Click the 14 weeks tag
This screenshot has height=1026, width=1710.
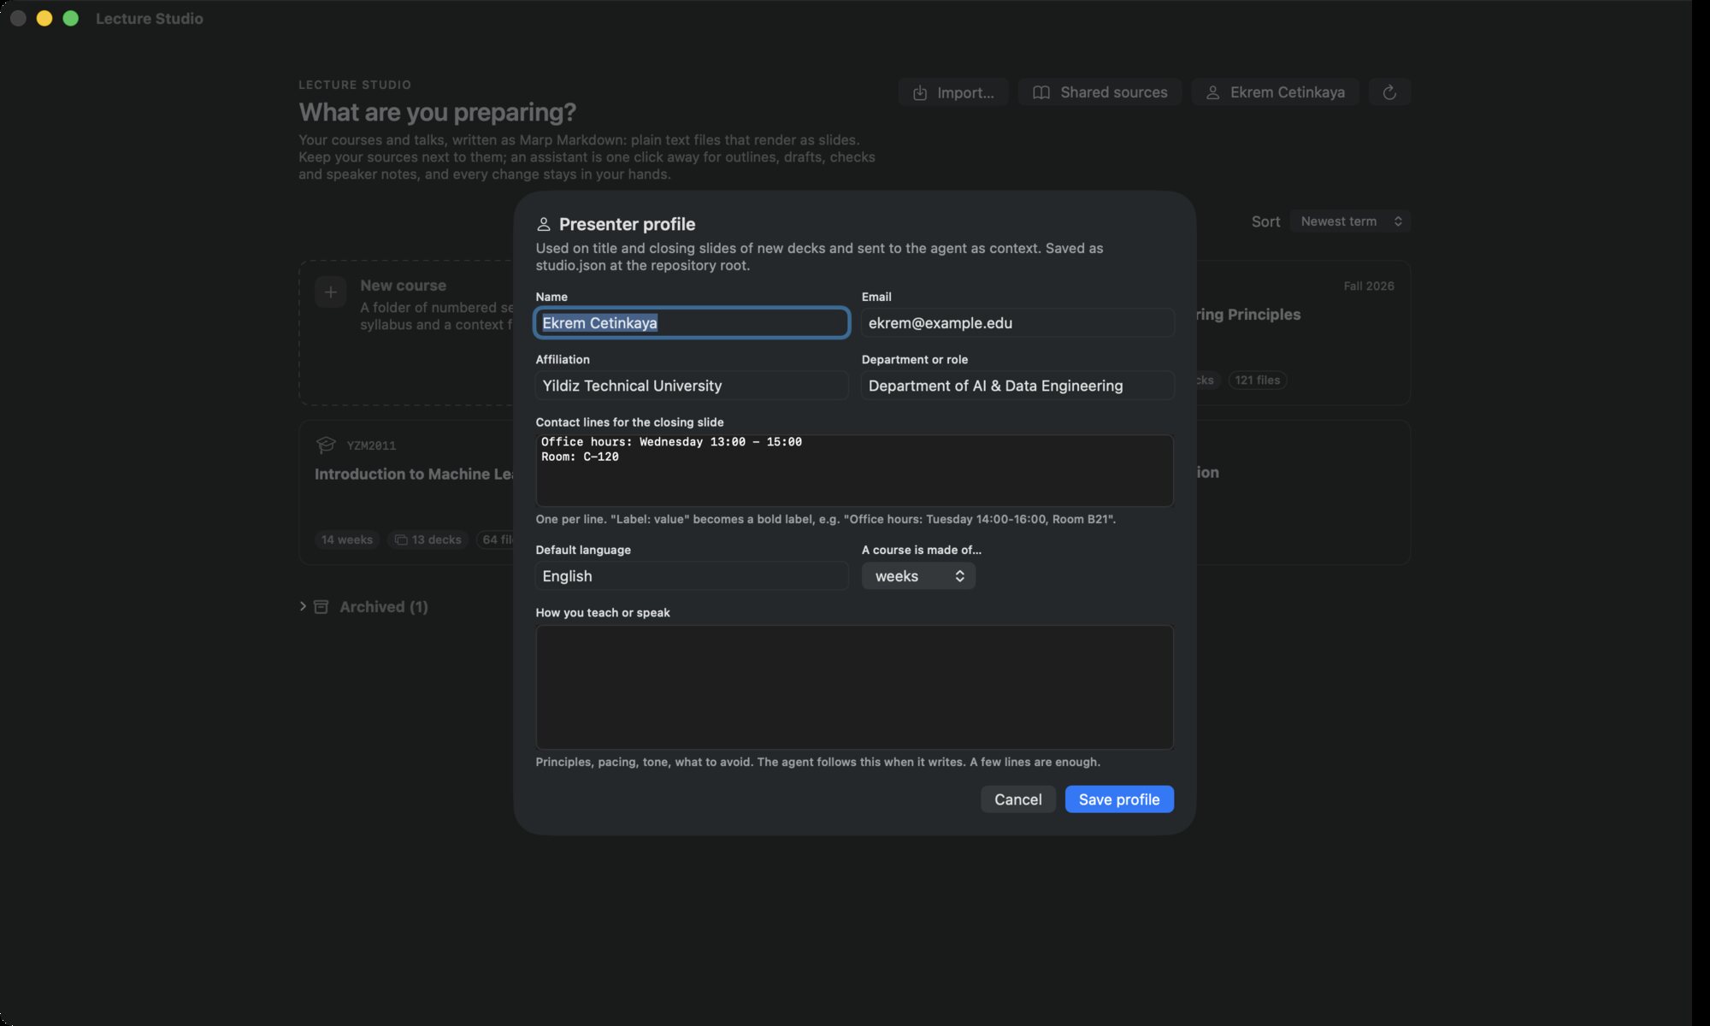[x=347, y=540]
